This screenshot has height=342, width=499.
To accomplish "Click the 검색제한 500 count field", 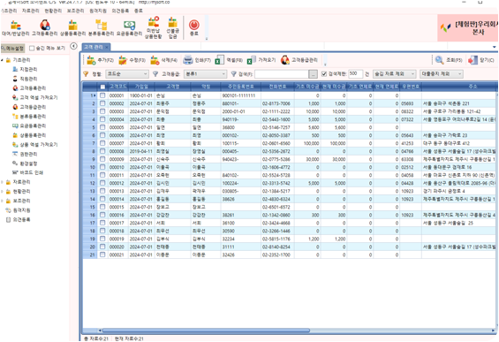I will [x=355, y=74].
